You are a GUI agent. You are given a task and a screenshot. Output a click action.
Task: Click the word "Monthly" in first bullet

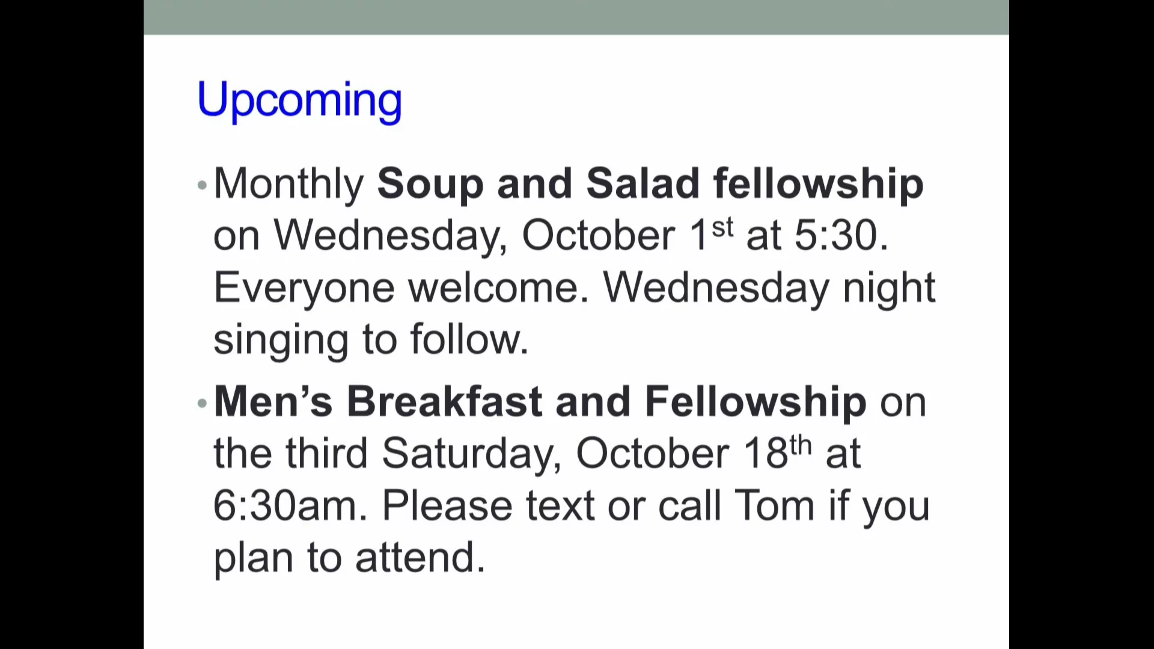288,183
